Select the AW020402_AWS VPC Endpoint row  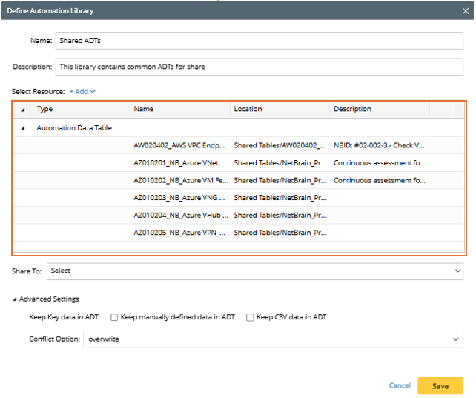tap(179, 146)
